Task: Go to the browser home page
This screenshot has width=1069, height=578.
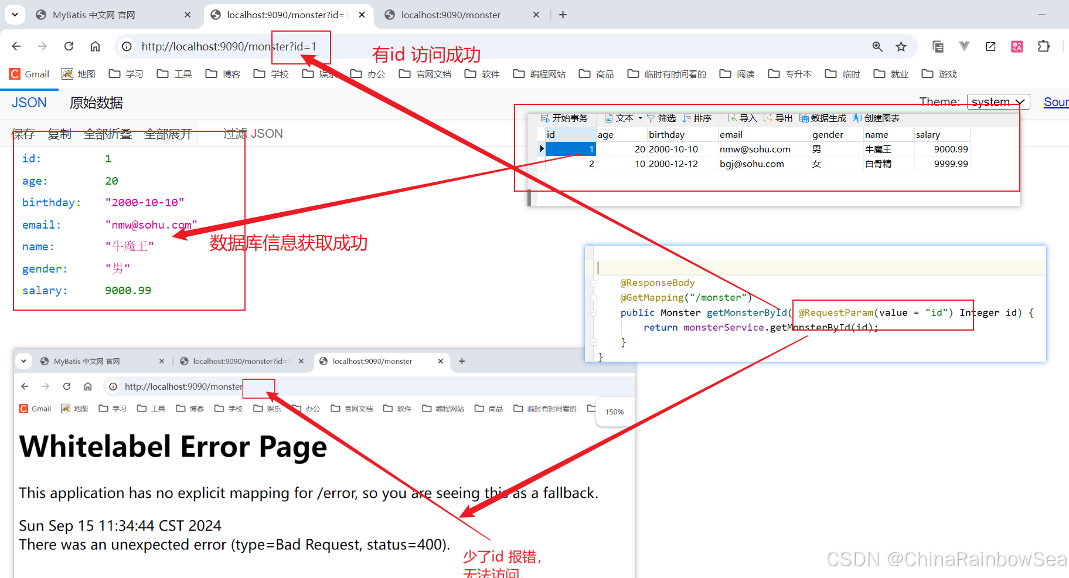Action: [x=95, y=46]
